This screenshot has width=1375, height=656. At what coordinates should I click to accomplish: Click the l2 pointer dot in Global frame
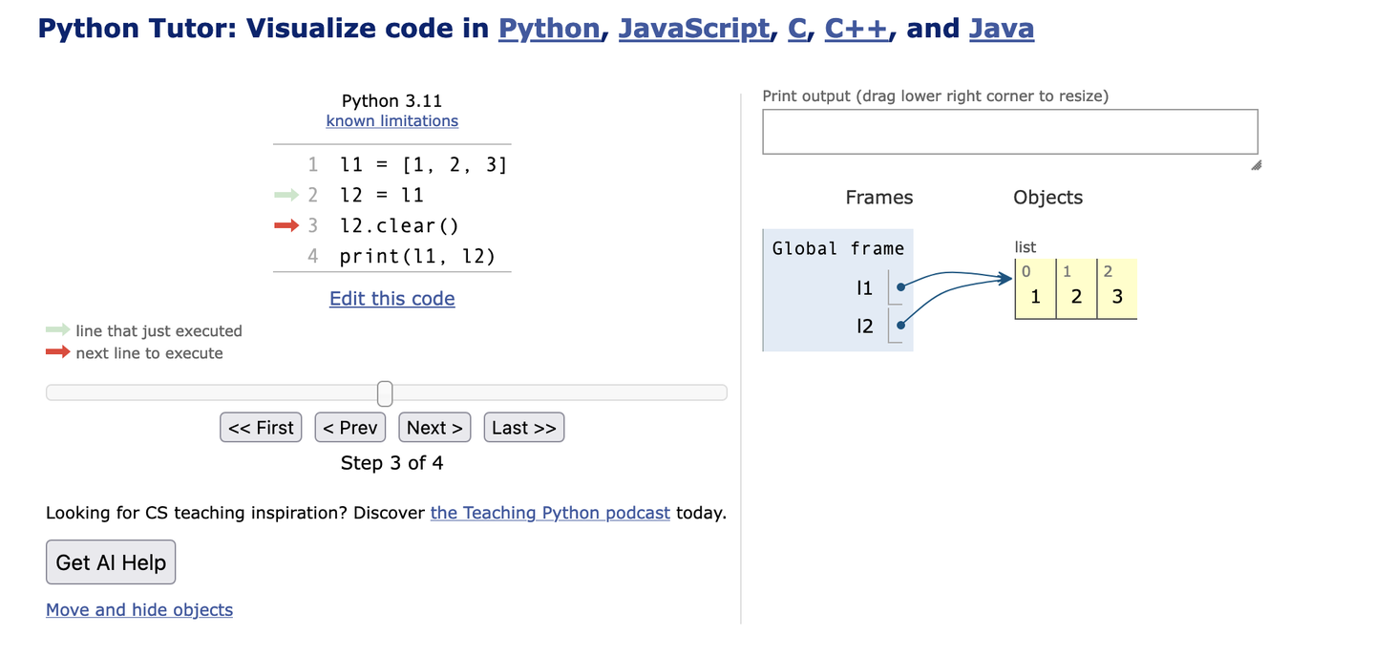click(901, 326)
